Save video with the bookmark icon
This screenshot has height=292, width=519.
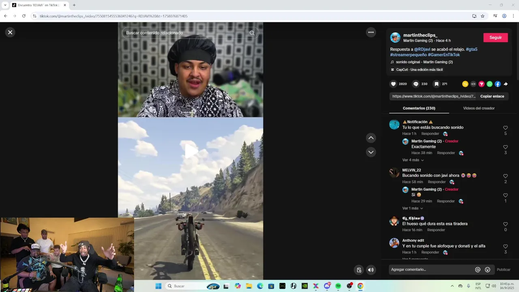436,84
